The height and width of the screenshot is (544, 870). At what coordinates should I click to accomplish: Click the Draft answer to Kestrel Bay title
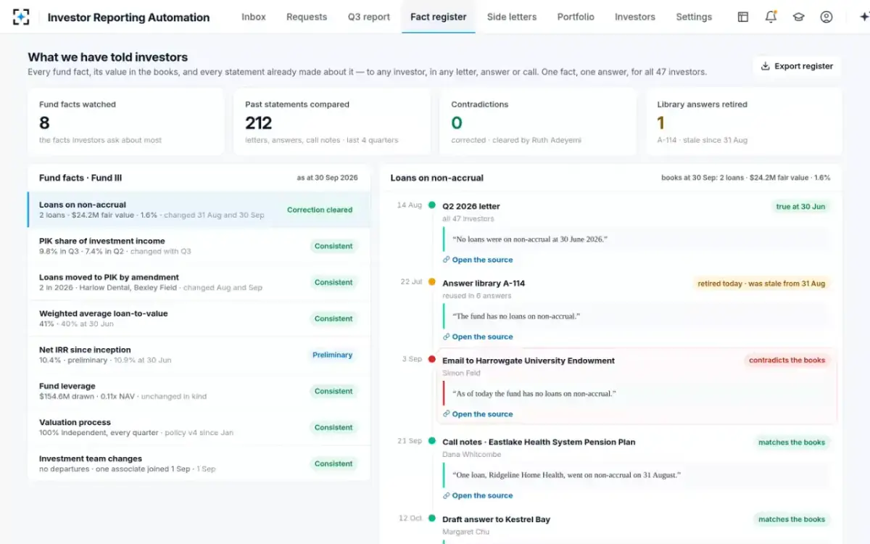coord(497,519)
